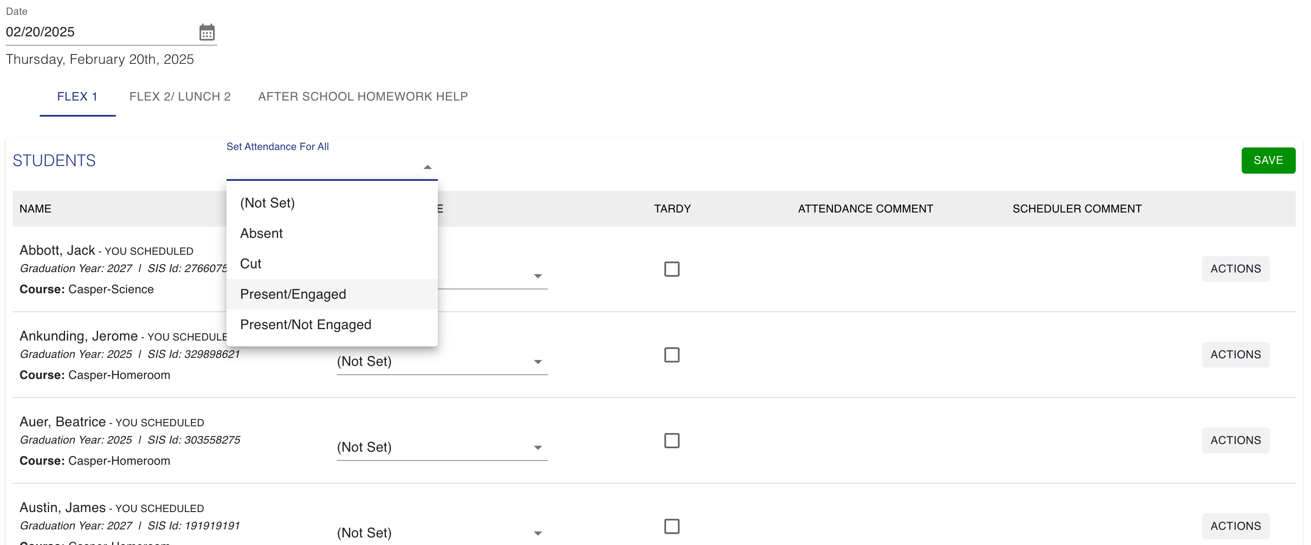Expand Jerome Ankunding's attendance dropdown

coord(441,362)
